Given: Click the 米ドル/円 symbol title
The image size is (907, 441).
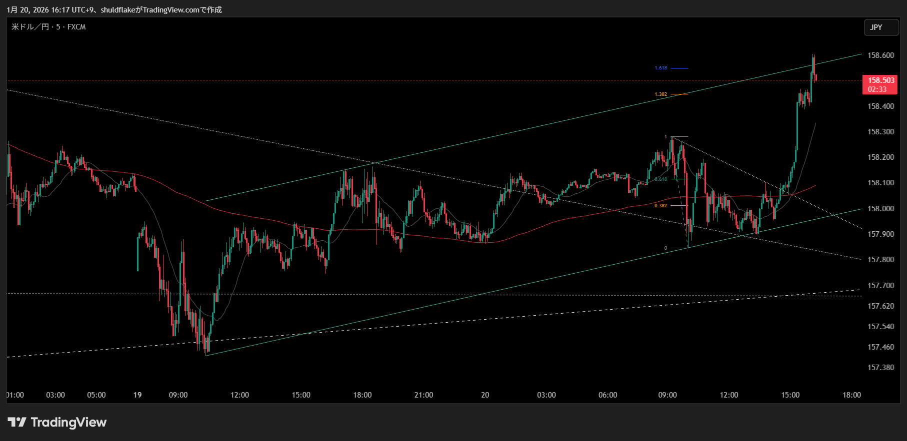Looking at the screenshot, I should tap(30, 27).
